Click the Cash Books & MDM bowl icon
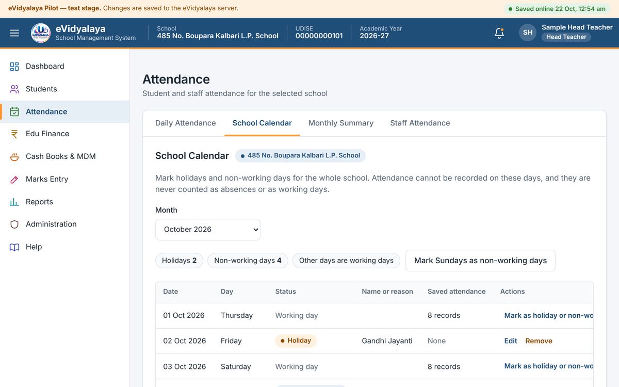The image size is (619, 387). (14, 157)
